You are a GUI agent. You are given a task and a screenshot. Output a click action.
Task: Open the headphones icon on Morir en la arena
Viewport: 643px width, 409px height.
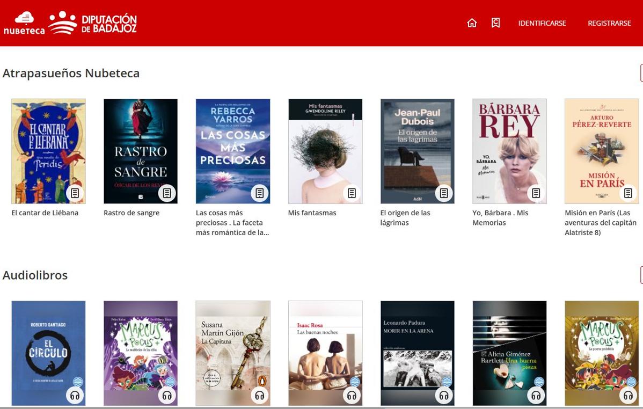pyautogui.click(x=444, y=395)
